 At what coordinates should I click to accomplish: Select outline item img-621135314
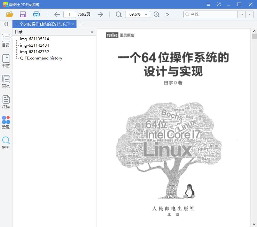tap(35, 39)
